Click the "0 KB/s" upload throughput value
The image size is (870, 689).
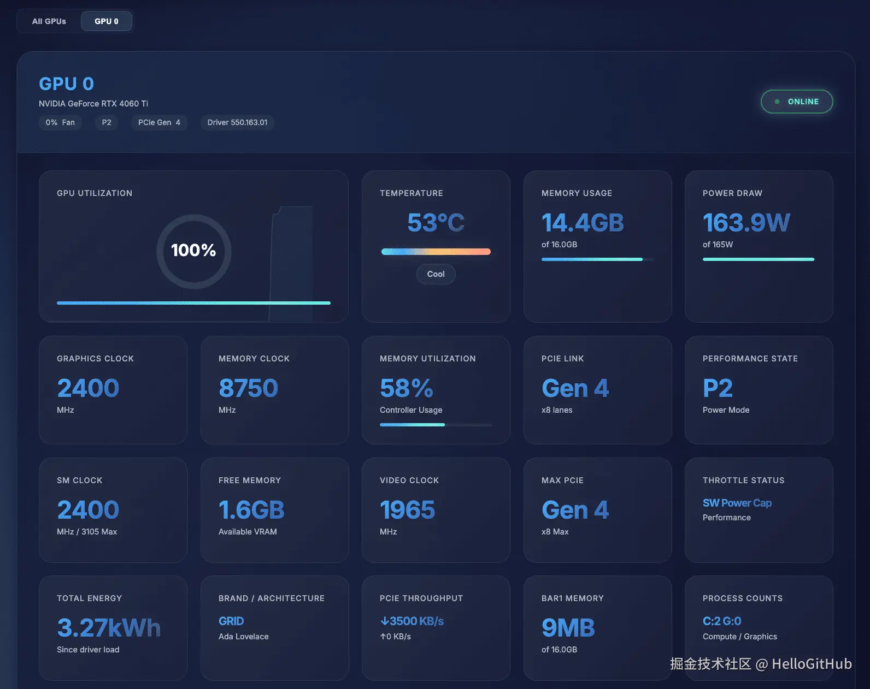(x=396, y=637)
